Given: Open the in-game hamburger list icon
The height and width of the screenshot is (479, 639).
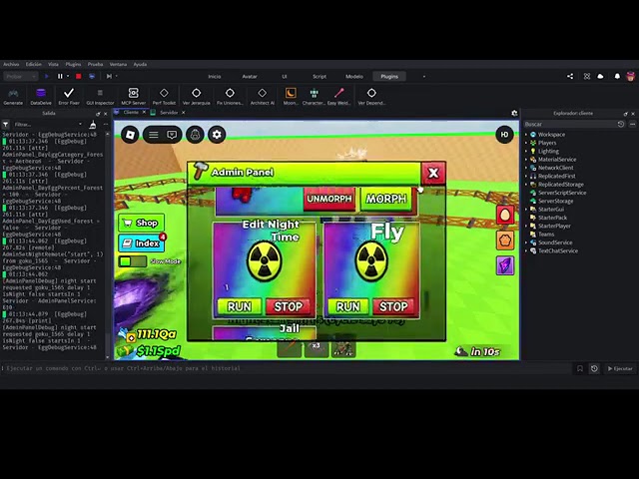Looking at the screenshot, I should pyautogui.click(x=153, y=135).
